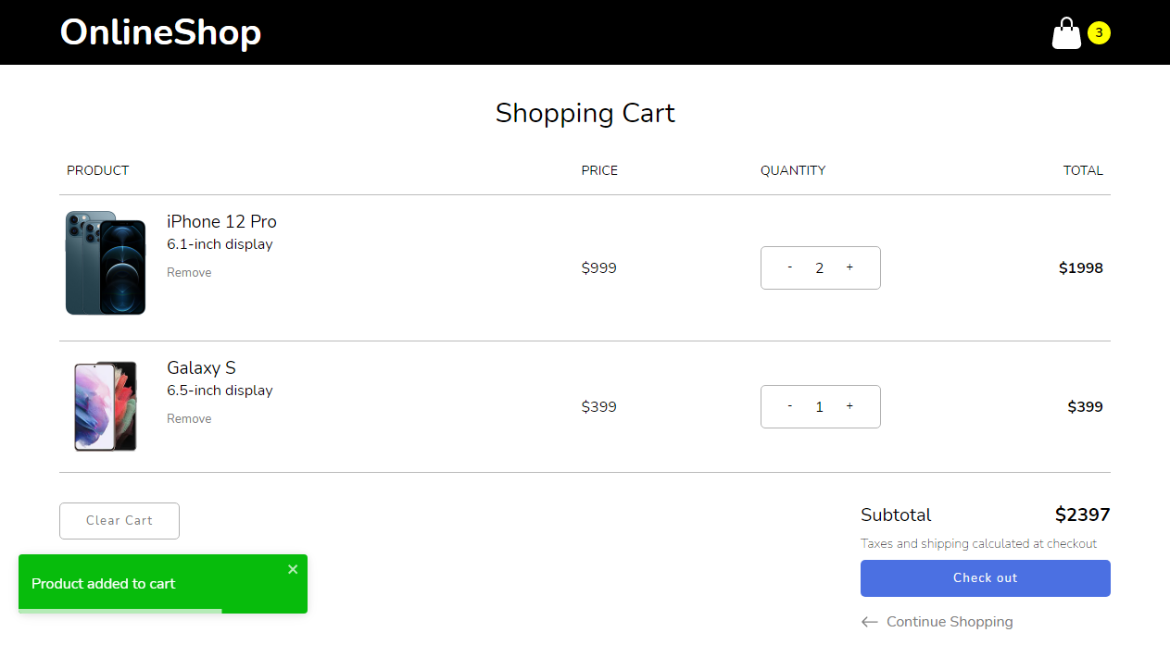
Task: Decrease Galaxy S quantity
Action: [790, 406]
